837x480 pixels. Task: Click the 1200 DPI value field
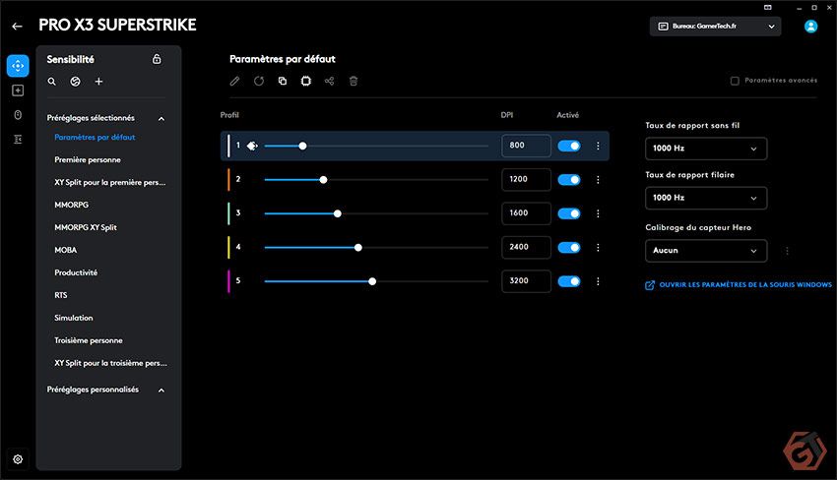(x=526, y=180)
